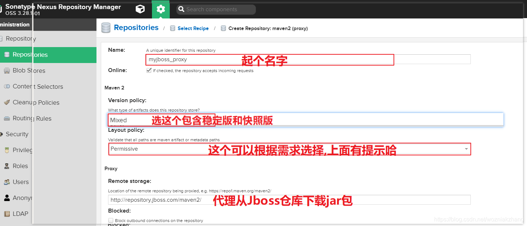Click Create Repository: maven2 (proxy) breadcrumb

coord(268,28)
